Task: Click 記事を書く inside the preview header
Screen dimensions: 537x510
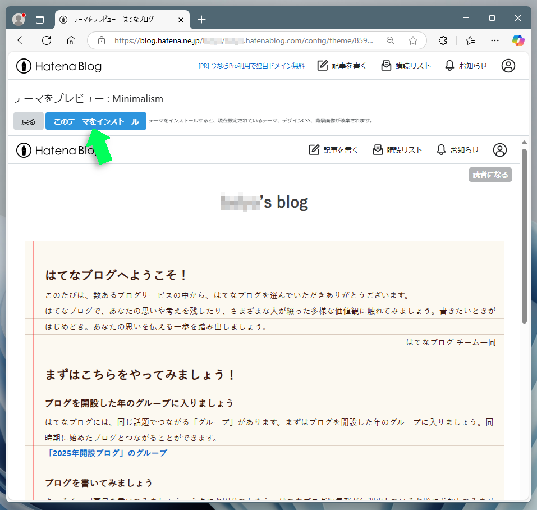Action: pos(333,150)
